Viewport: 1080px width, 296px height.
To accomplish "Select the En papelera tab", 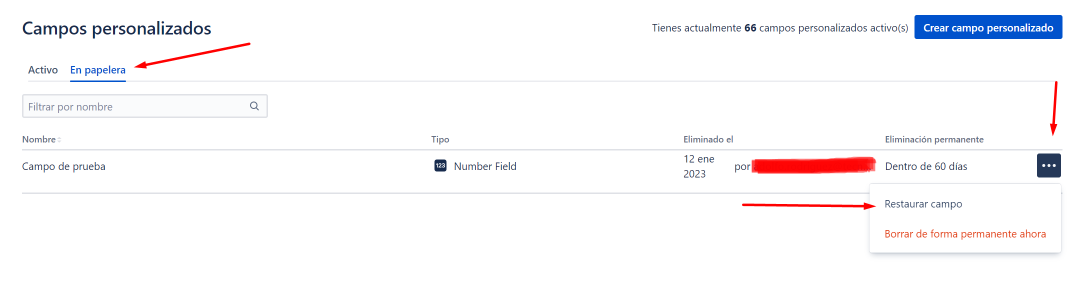I will click(x=97, y=70).
